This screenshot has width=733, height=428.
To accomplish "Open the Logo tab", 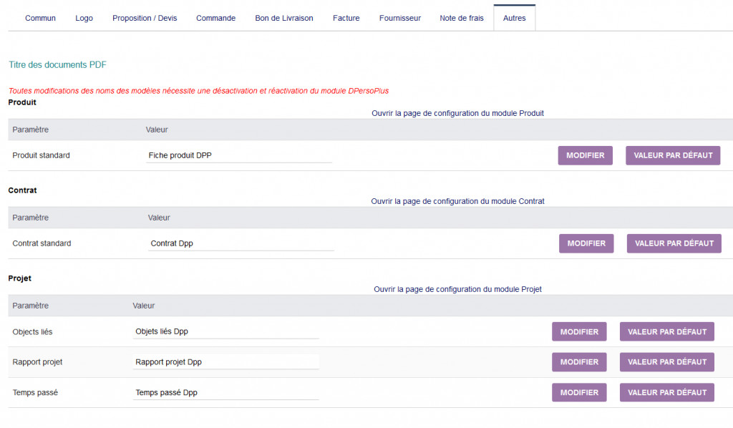I will 84,18.
